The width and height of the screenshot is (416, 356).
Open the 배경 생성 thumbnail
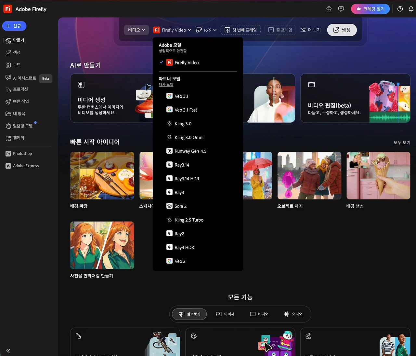pyautogui.click(x=378, y=175)
